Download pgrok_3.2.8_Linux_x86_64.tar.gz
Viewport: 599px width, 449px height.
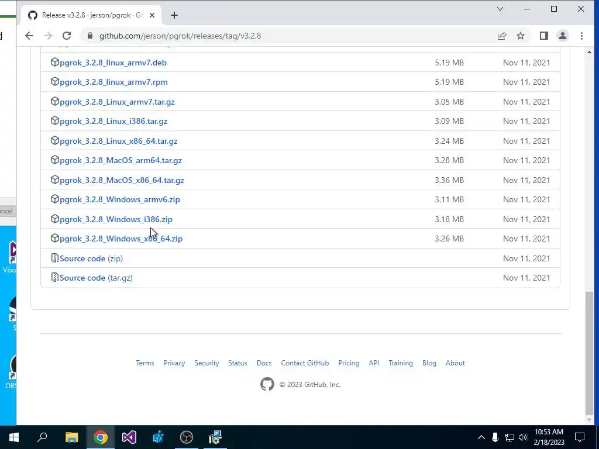click(118, 141)
